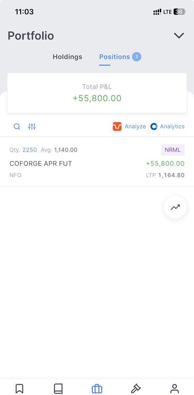Expand the Portfolio chevron dropdown
Screen dimensions: 194x395
tap(179, 35)
